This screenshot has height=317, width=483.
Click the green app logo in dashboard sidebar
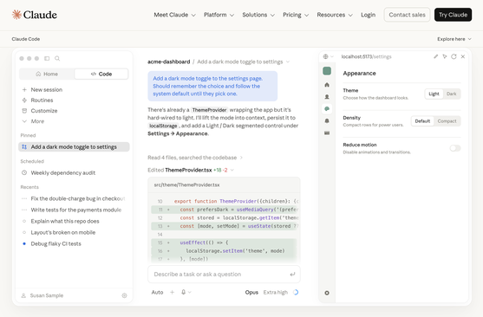pyautogui.click(x=327, y=71)
